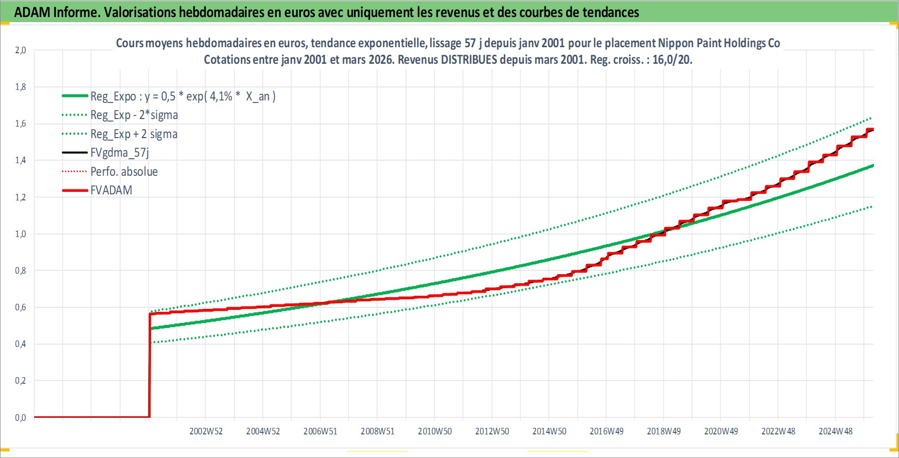The height and width of the screenshot is (458, 899).
Task: Click the red stepped FVADAM curve right endpoint
Action: pyautogui.click(x=872, y=130)
